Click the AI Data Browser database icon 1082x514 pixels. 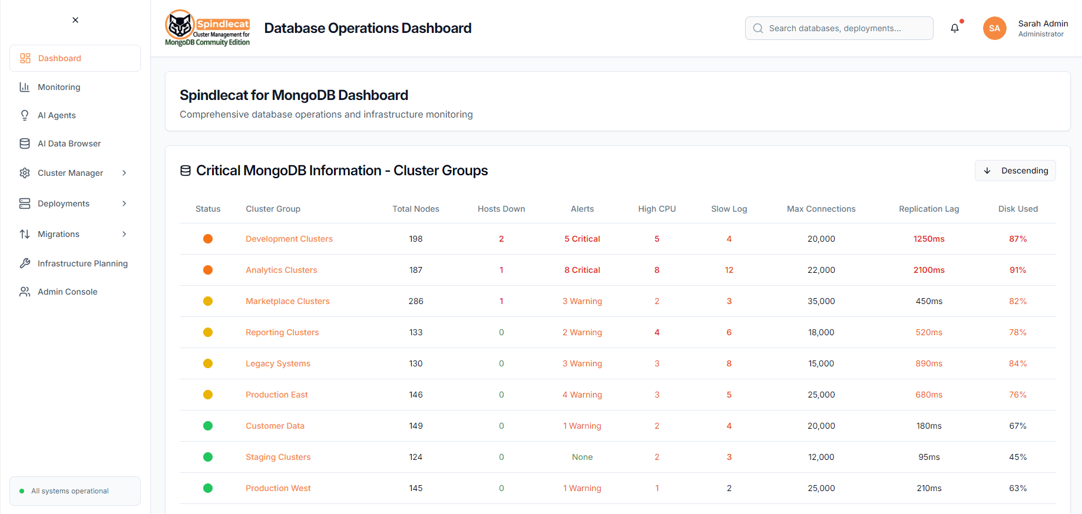click(x=25, y=143)
